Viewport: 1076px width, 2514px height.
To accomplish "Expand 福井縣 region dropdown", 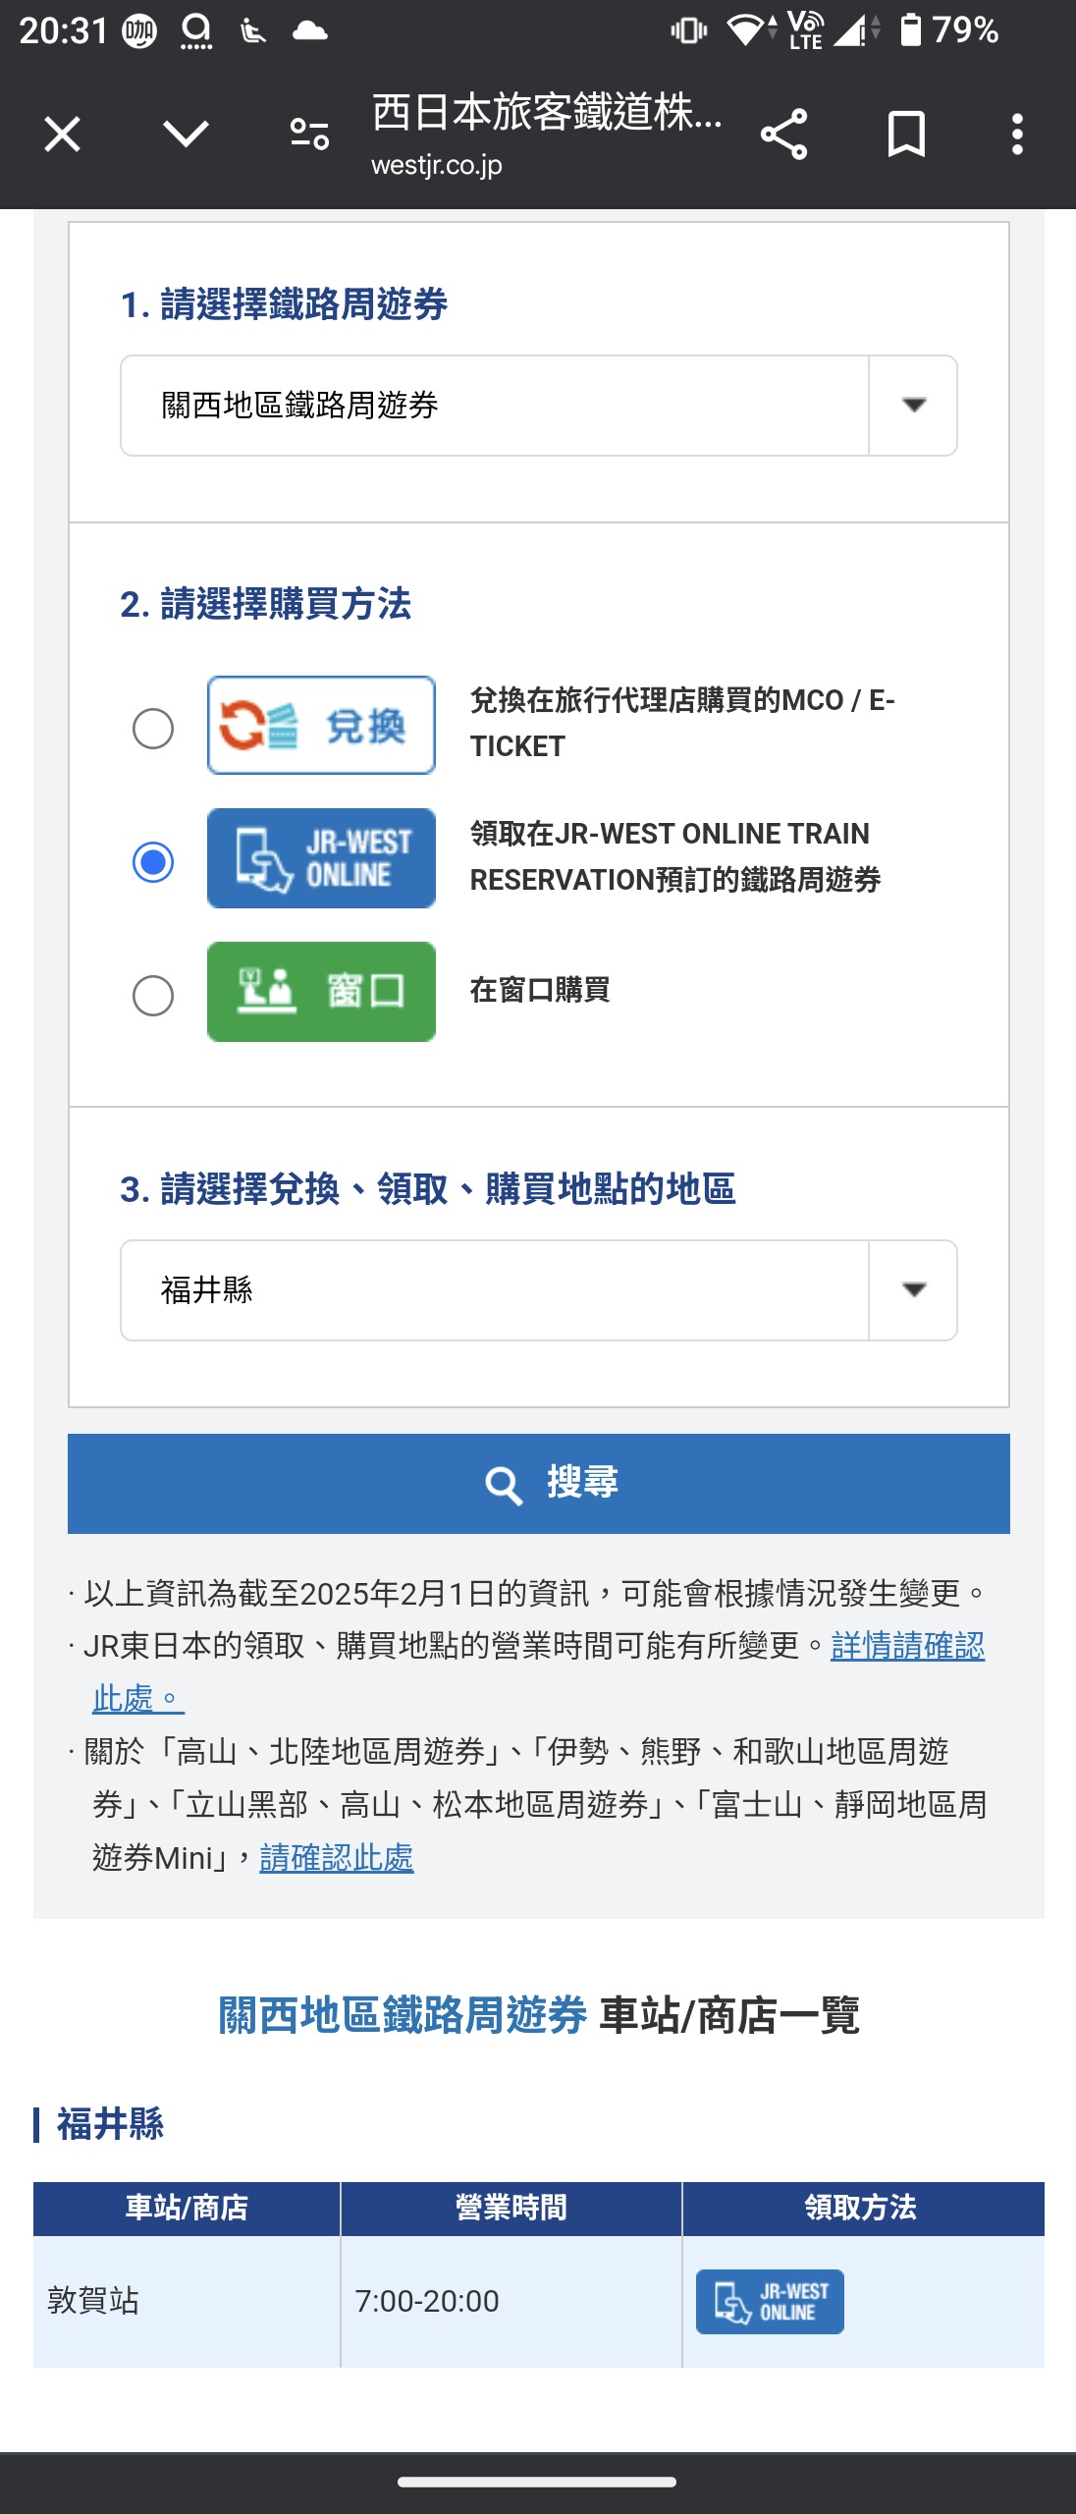I will (x=538, y=1290).
